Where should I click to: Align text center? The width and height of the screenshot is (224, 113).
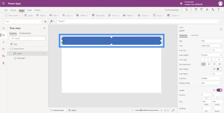pyautogui.click(x=209, y=64)
